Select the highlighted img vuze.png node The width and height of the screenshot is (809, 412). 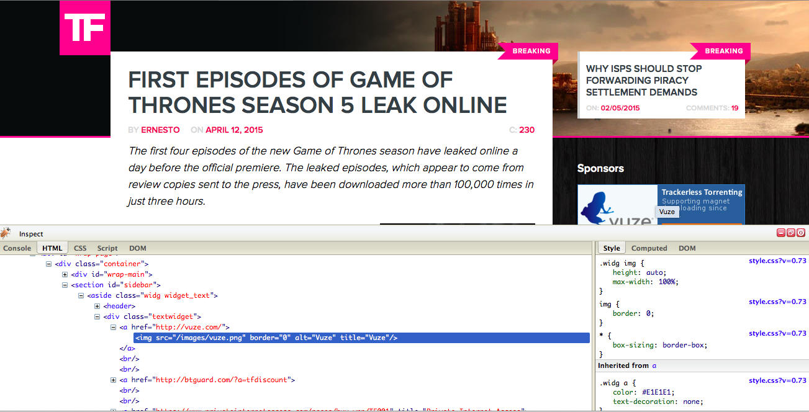(266, 338)
